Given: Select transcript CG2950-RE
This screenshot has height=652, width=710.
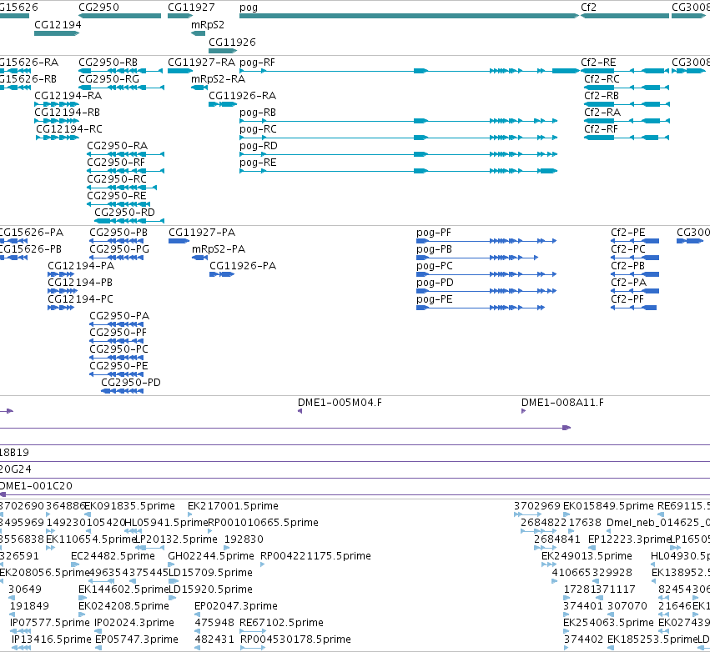Looking at the screenshot, I should (x=118, y=204).
